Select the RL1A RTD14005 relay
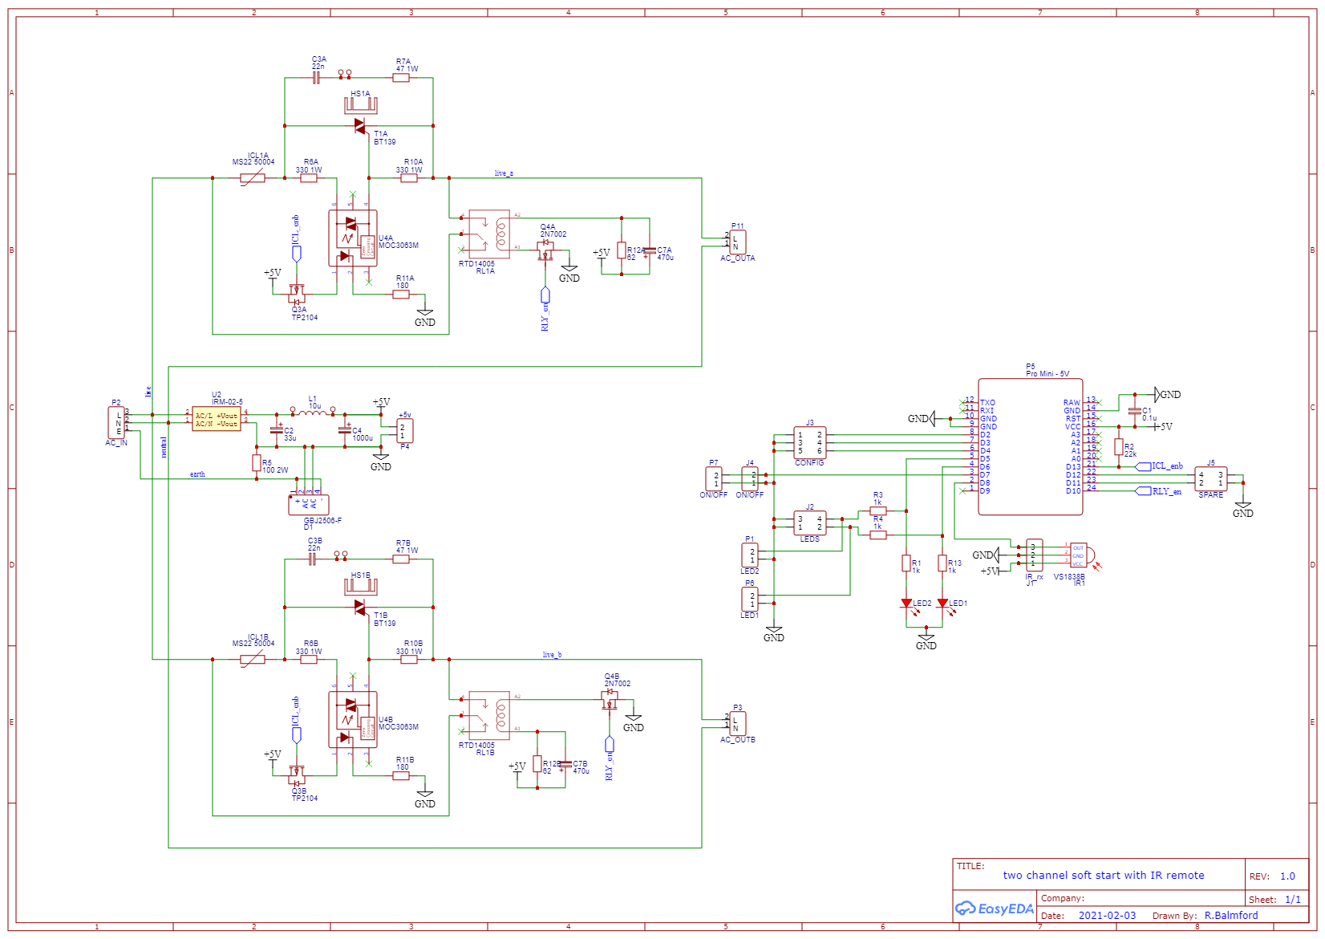 (489, 234)
